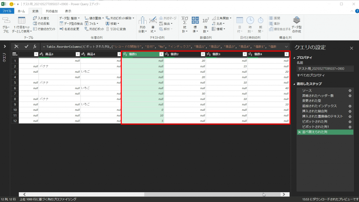The image size is (359, 202).
Task: Open filter dropdown on 個数1 column
Action: pos(161,54)
